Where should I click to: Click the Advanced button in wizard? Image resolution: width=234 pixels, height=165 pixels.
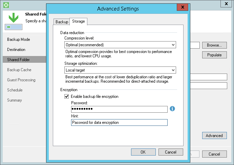[x=214, y=135]
